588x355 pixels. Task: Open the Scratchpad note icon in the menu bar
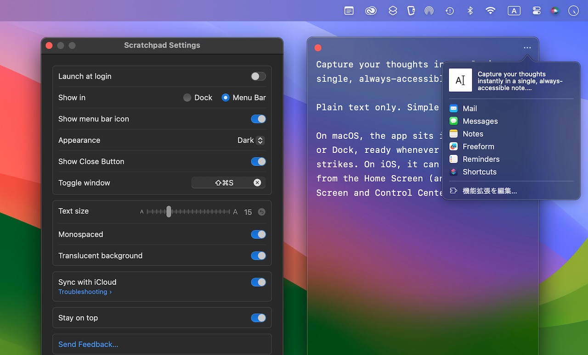[349, 11]
